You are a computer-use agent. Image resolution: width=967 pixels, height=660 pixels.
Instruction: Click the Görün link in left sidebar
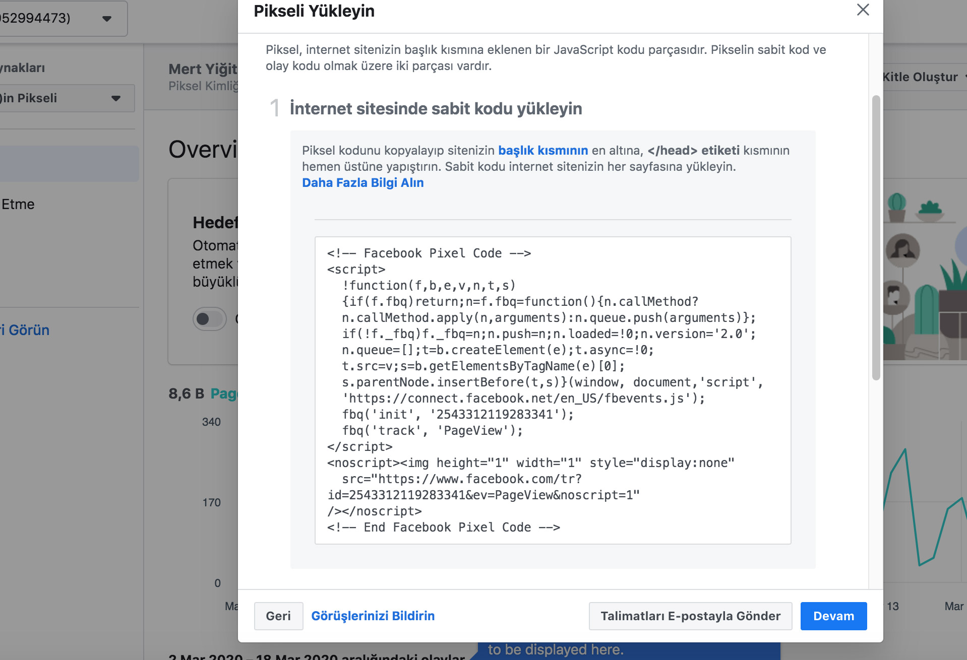[x=25, y=330]
